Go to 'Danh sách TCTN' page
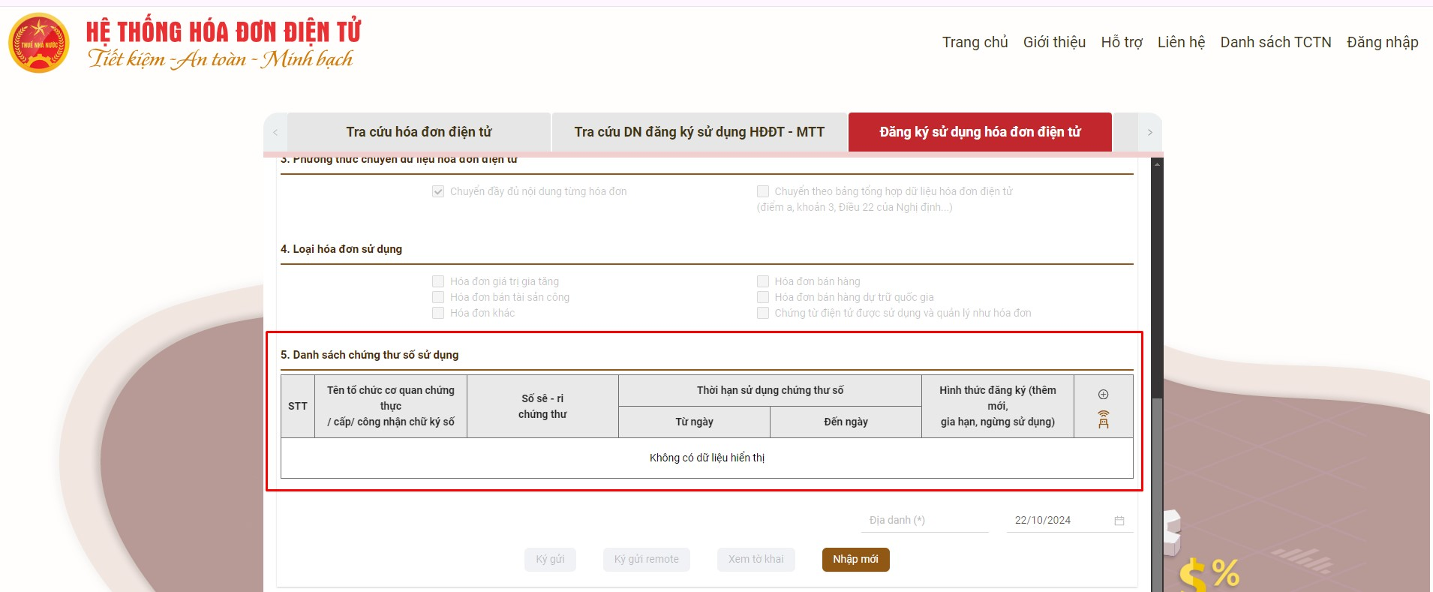The image size is (1433, 592). [1275, 42]
